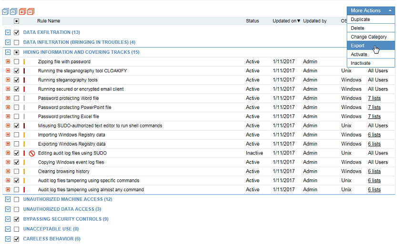Viewport: 405px width, 245px height.
Task: Check the Password protecting Word file checkbox
Action: 17,98
